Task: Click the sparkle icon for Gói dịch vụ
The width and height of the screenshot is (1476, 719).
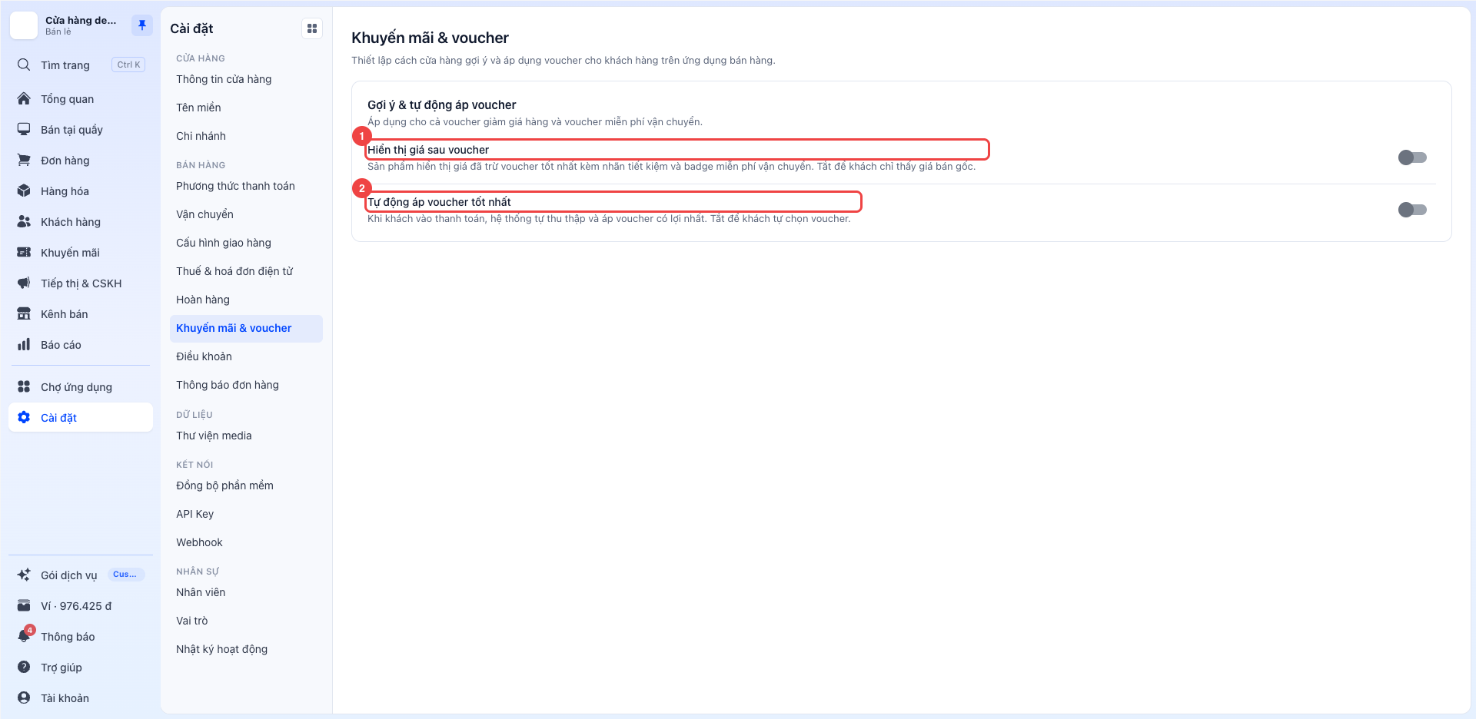Action: click(24, 575)
